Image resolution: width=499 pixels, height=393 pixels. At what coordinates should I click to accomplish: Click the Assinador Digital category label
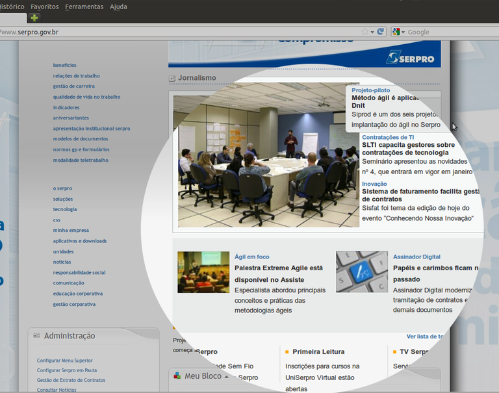pyautogui.click(x=416, y=257)
